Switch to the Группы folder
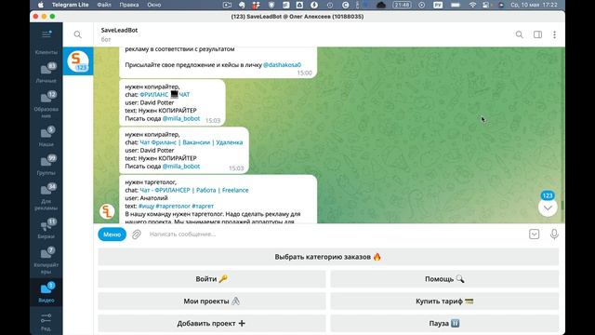 click(x=46, y=166)
